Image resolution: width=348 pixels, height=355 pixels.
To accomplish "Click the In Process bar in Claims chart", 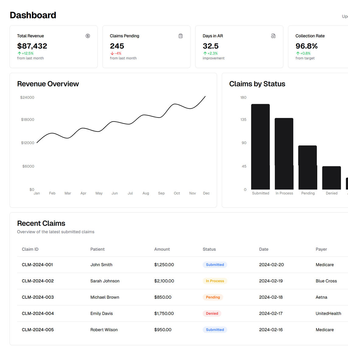I will [284, 154].
